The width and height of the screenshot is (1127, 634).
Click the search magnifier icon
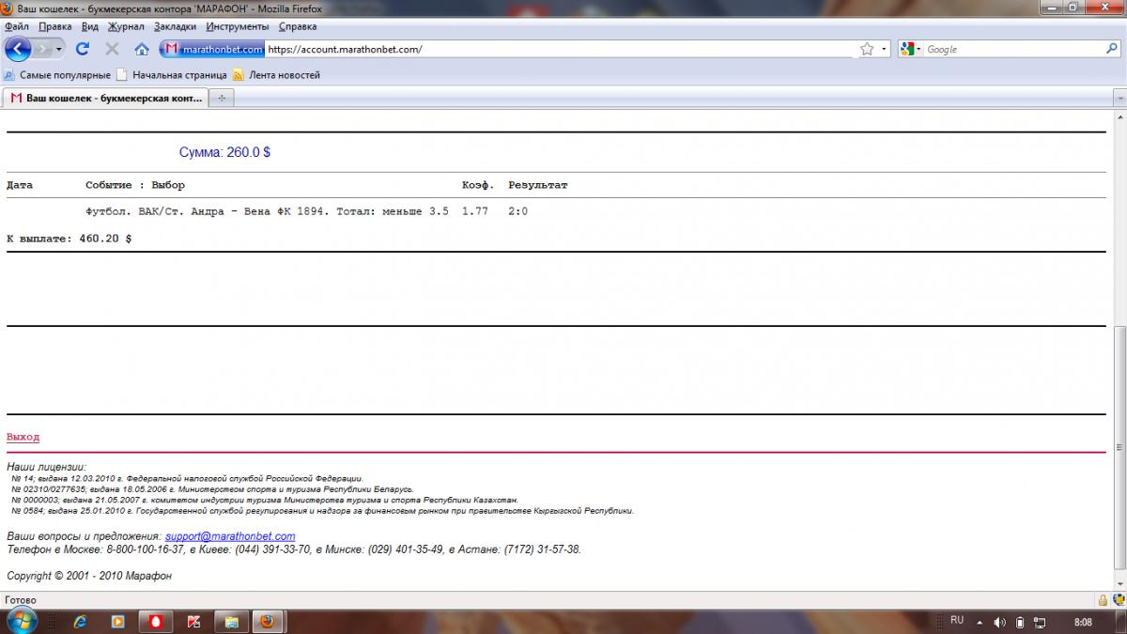pos(1112,49)
